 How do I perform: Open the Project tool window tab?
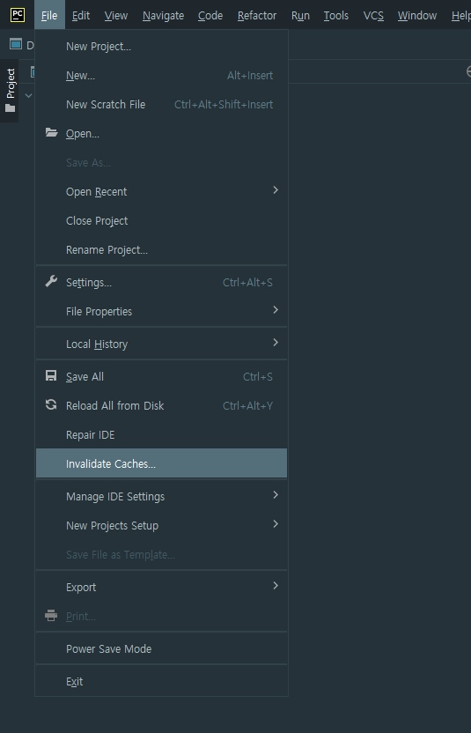tap(10, 90)
